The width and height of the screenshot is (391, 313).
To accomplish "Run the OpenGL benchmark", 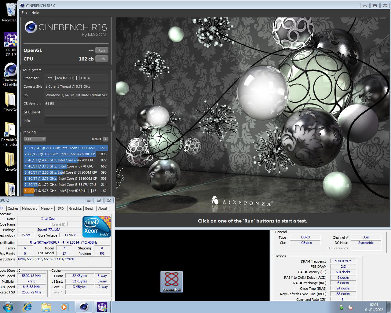I will point(102,50).
